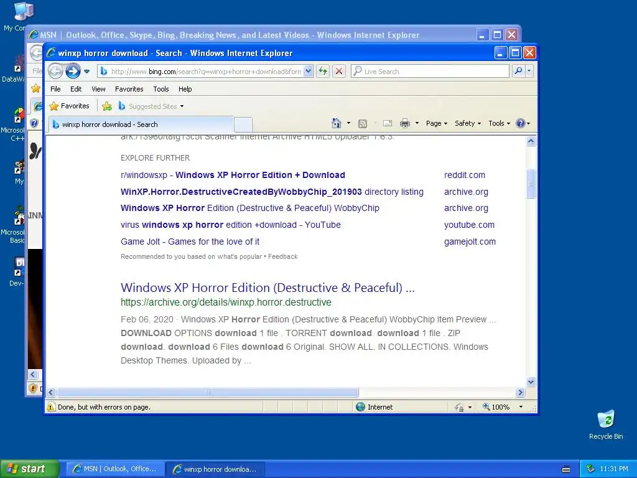Open Game Jolt - Games for the love link
The image size is (637, 478).
[x=190, y=241]
